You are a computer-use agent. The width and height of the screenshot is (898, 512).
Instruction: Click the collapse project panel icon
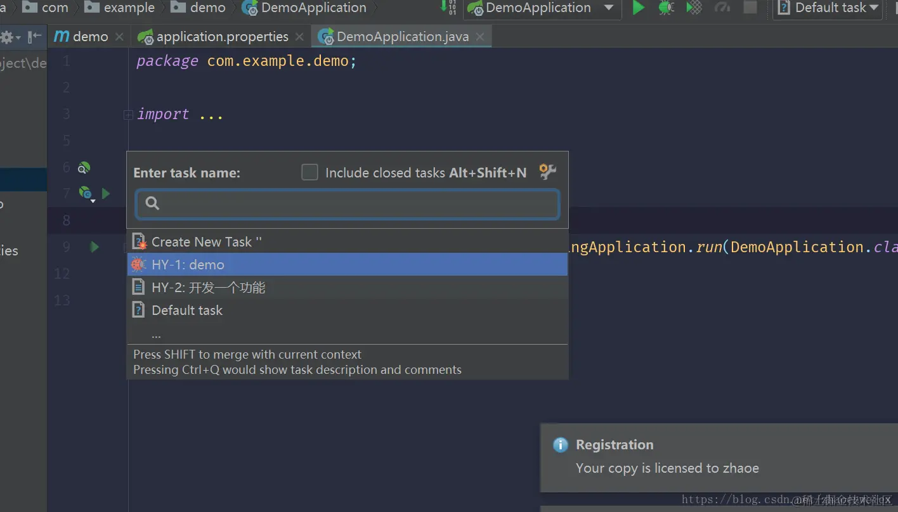(x=34, y=37)
